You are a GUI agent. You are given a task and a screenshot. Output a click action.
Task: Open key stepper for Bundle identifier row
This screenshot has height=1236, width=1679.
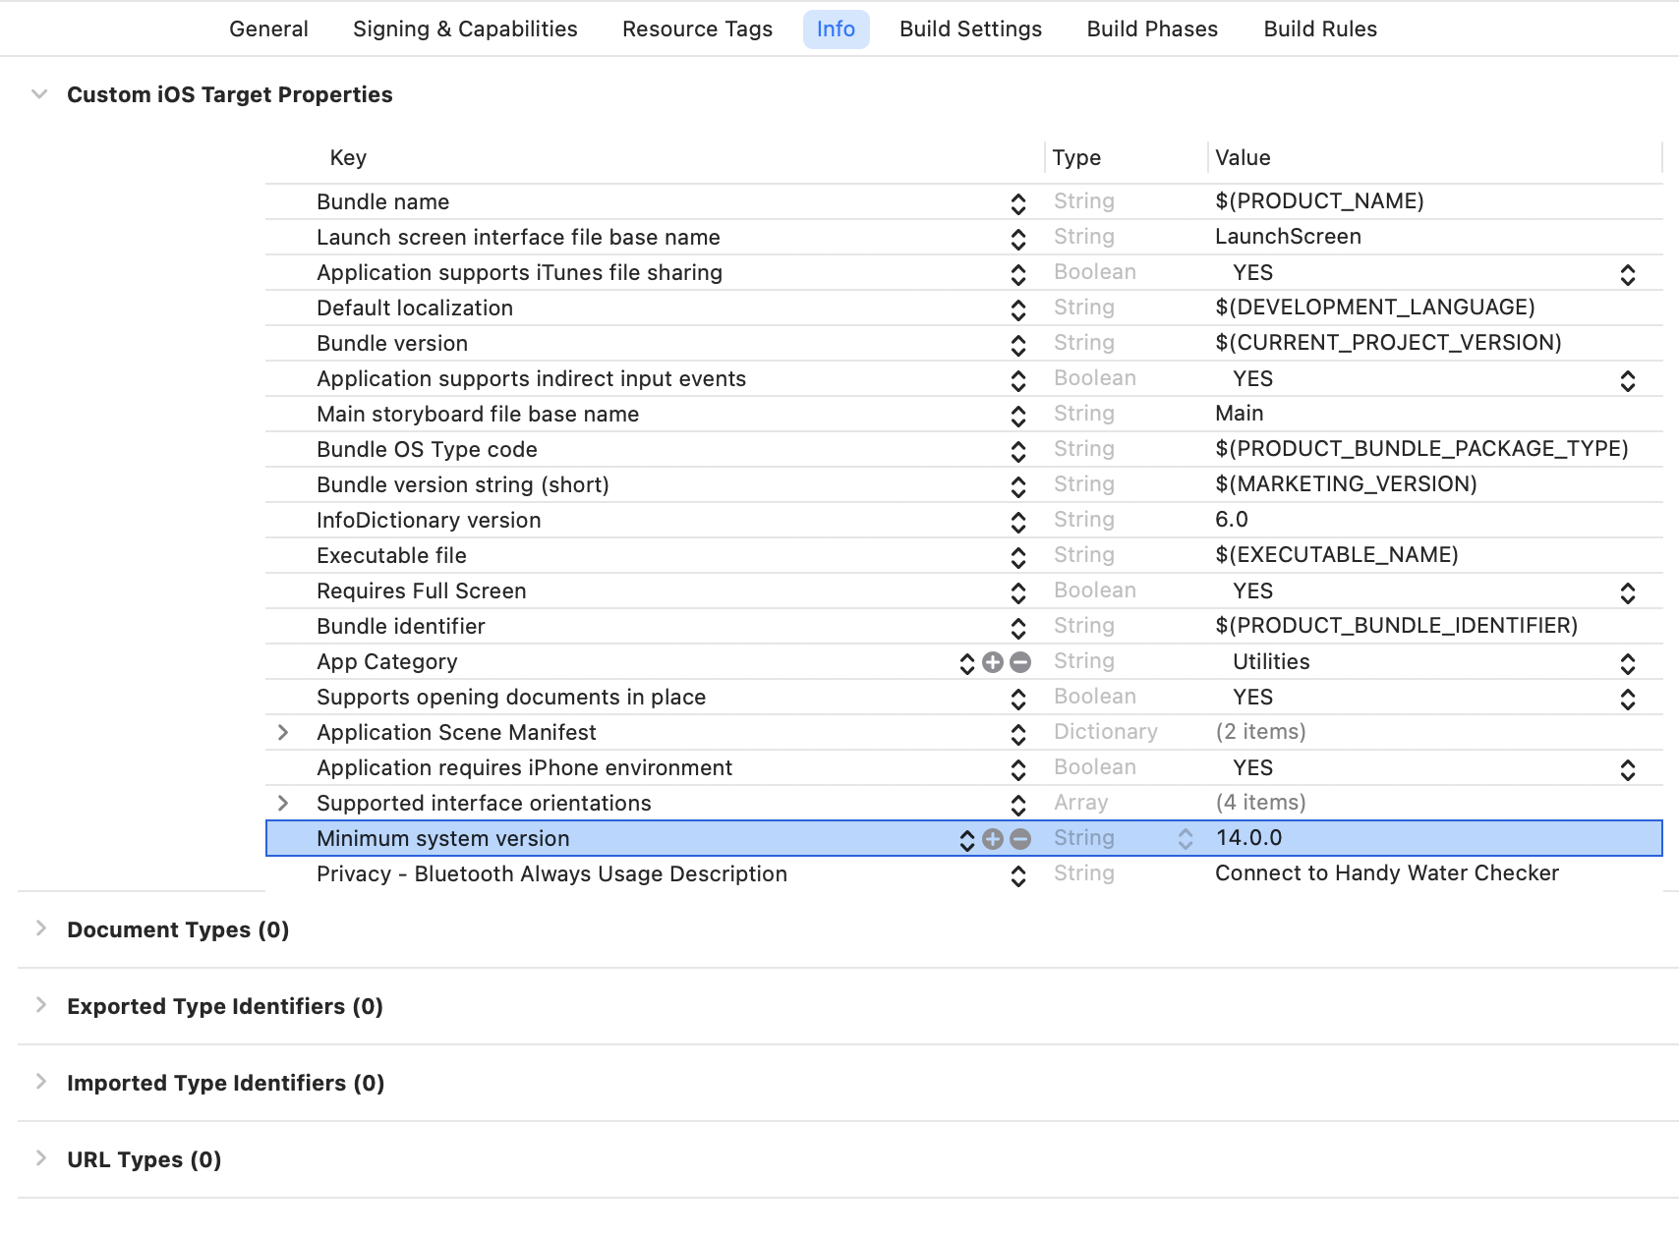1018,628
